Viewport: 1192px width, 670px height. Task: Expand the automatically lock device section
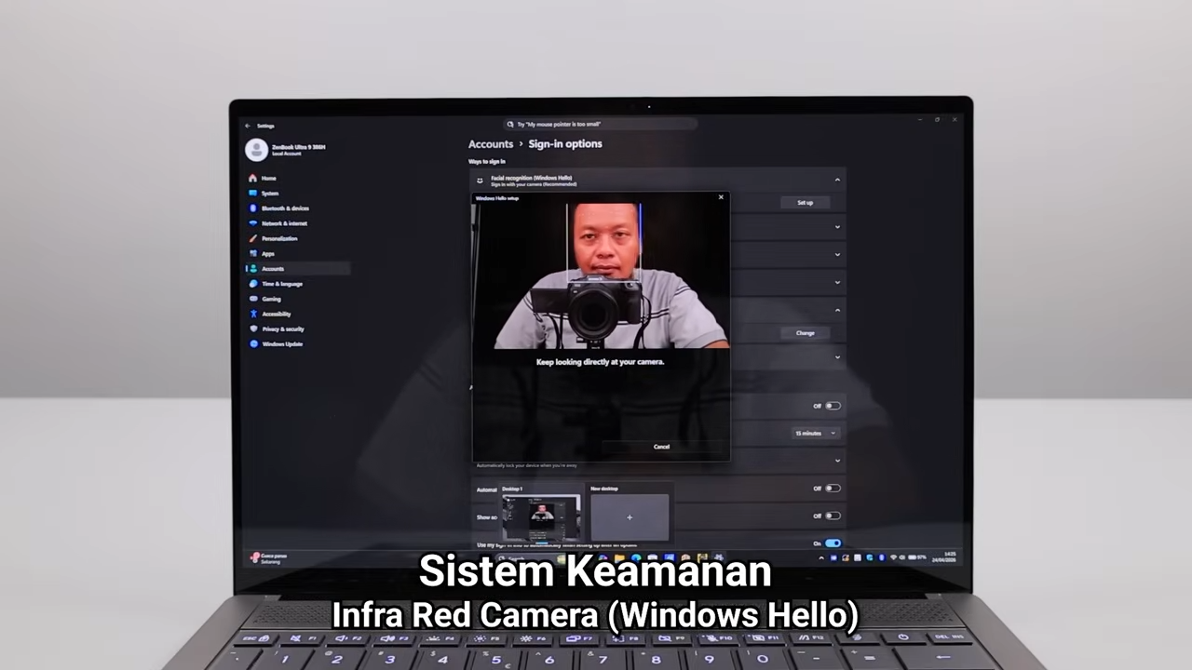(837, 461)
